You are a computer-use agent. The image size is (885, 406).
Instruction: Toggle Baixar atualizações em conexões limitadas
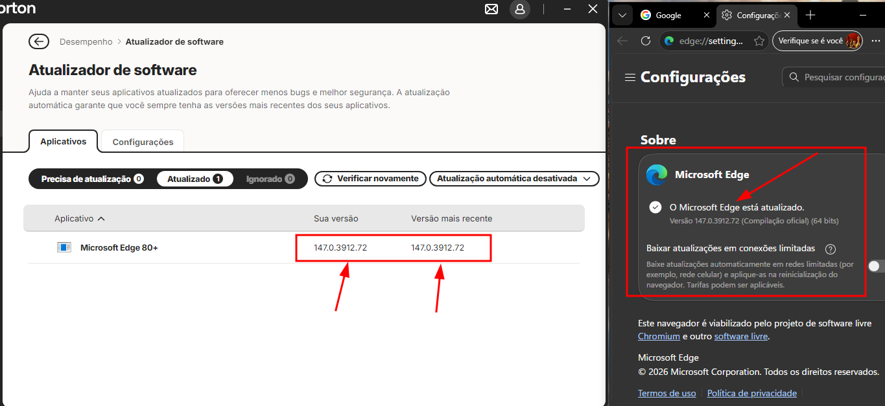877,266
